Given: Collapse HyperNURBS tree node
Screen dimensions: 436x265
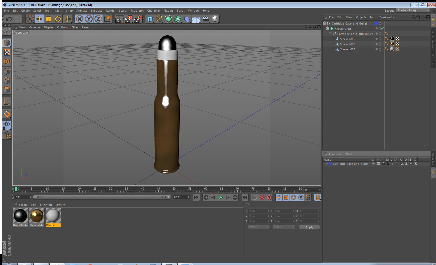Looking at the screenshot, I should click(327, 28).
